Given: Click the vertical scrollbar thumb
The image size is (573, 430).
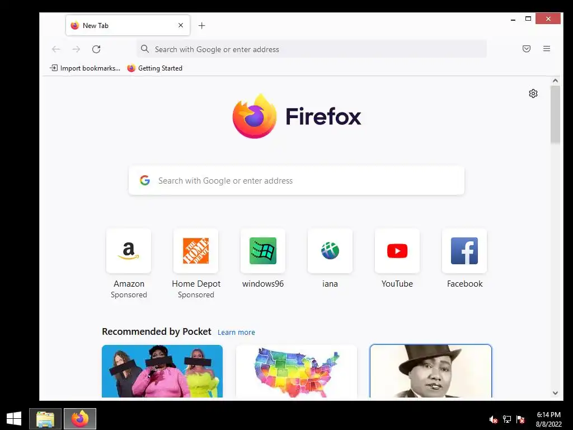Looking at the screenshot, I should point(556,114).
